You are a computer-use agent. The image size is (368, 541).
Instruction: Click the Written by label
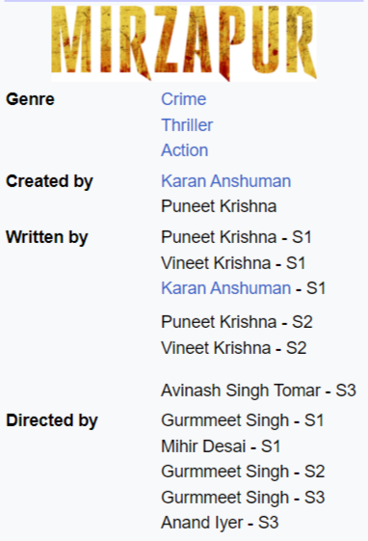point(47,237)
